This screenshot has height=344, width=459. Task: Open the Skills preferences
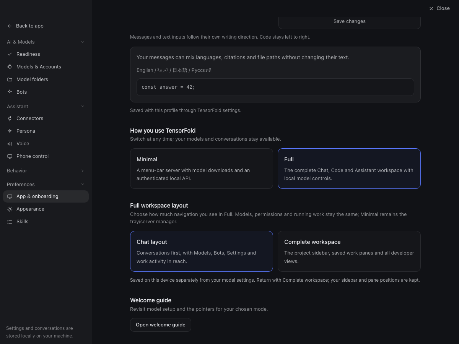click(46, 222)
